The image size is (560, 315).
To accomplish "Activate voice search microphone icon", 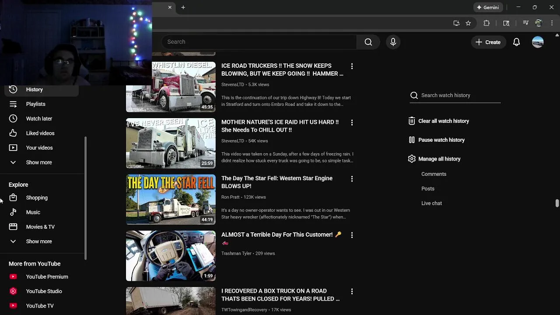I will (393, 42).
